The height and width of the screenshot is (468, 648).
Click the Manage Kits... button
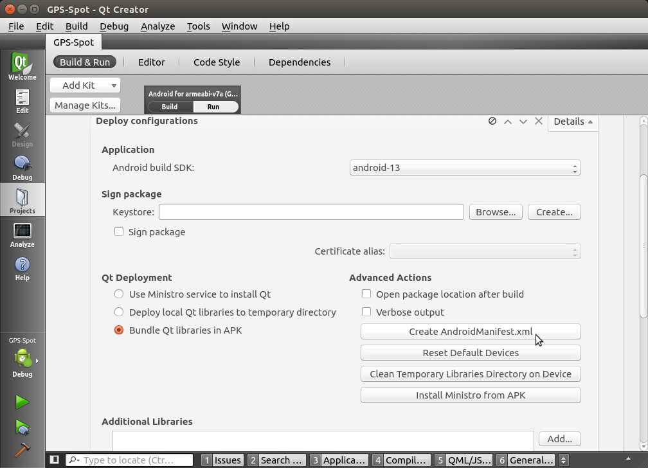(85, 105)
